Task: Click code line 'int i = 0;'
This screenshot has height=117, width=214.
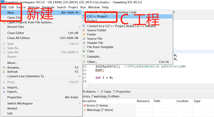Action: click(x=104, y=78)
